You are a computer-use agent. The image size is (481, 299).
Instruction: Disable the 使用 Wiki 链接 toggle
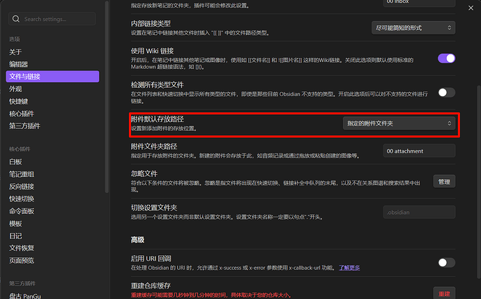point(446,59)
